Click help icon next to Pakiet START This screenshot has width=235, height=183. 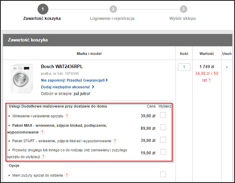pos(115,141)
